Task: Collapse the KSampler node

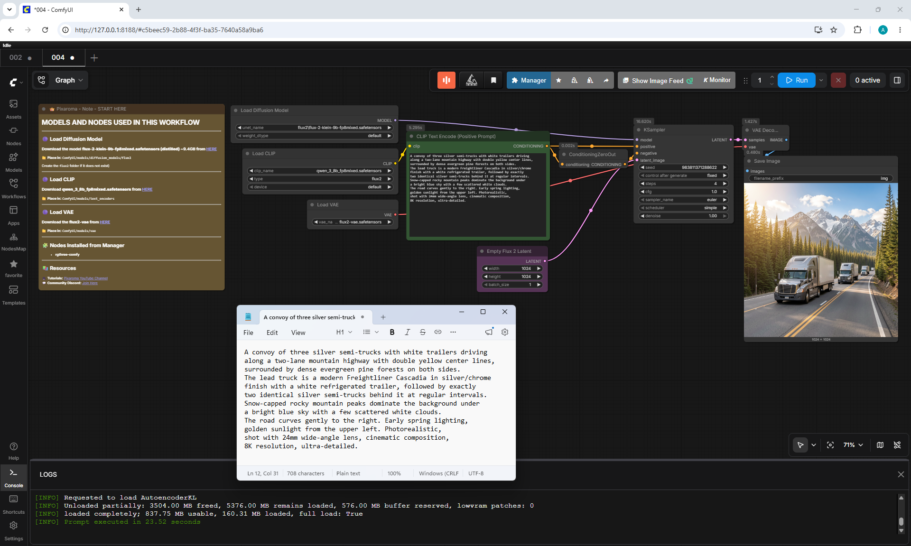Action: 639,130
